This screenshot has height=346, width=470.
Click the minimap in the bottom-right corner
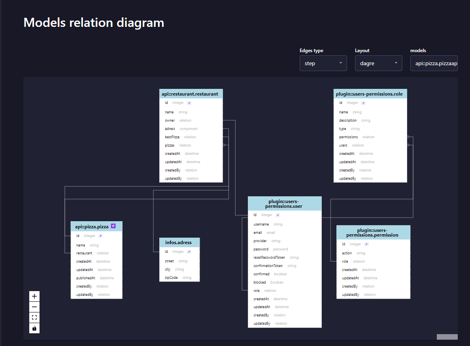tap(447, 337)
